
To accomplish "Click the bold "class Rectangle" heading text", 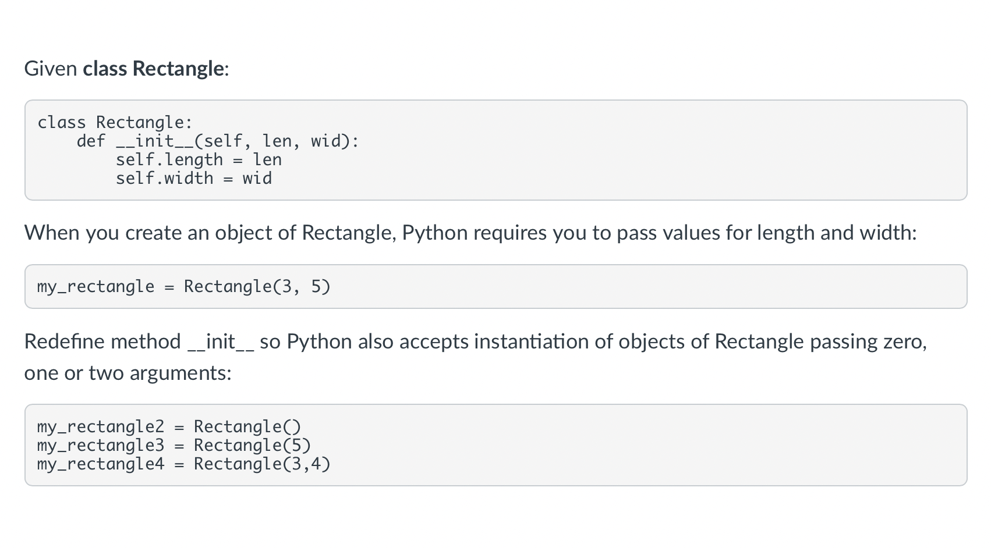I will pyautogui.click(x=153, y=69).
